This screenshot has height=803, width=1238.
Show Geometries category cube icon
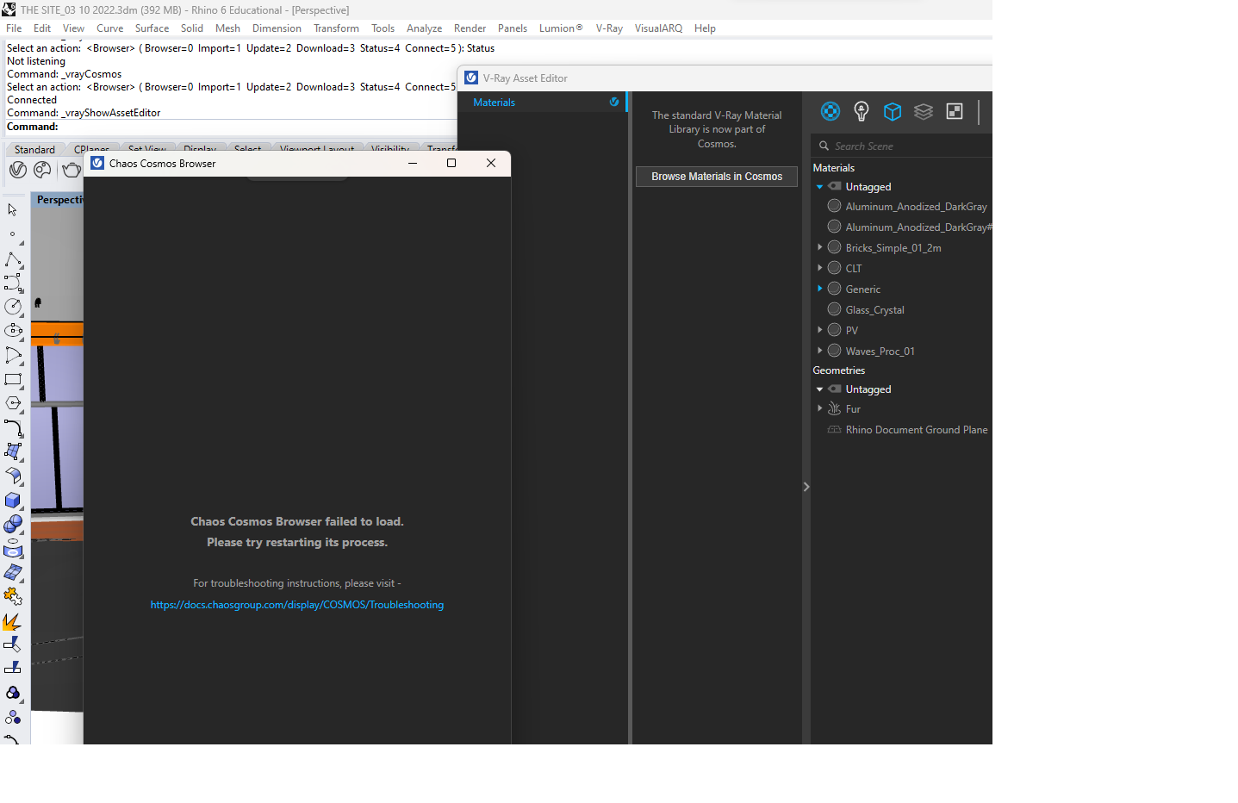[x=893, y=111]
